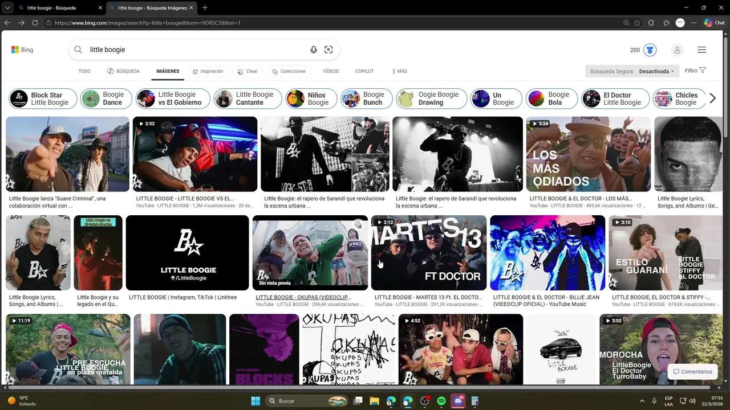Open the Filtro filter options
Viewport: 730px width, 410px height.
[695, 71]
